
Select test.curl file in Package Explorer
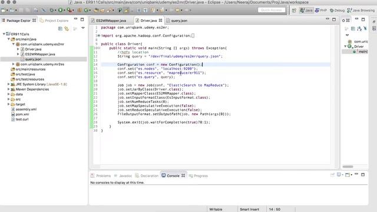coord(22,119)
